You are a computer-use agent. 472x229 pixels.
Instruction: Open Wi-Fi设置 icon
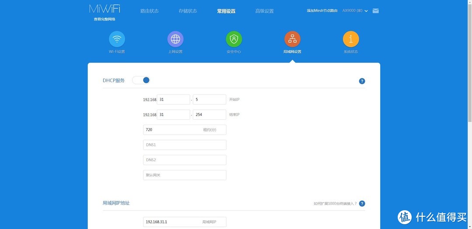click(x=117, y=39)
